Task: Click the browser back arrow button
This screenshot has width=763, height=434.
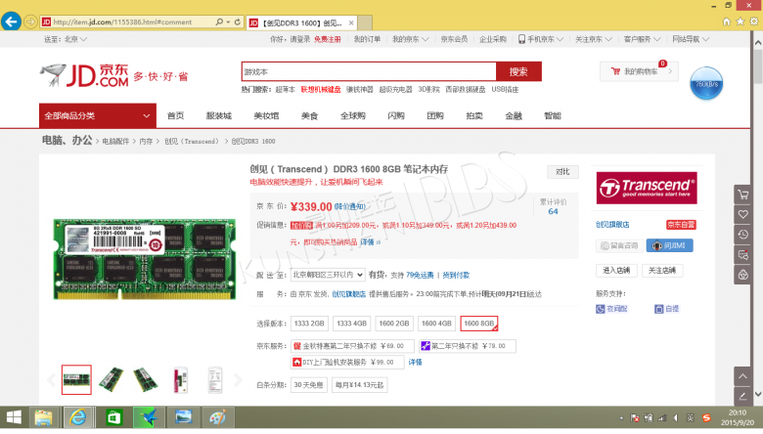Action: 13,21
